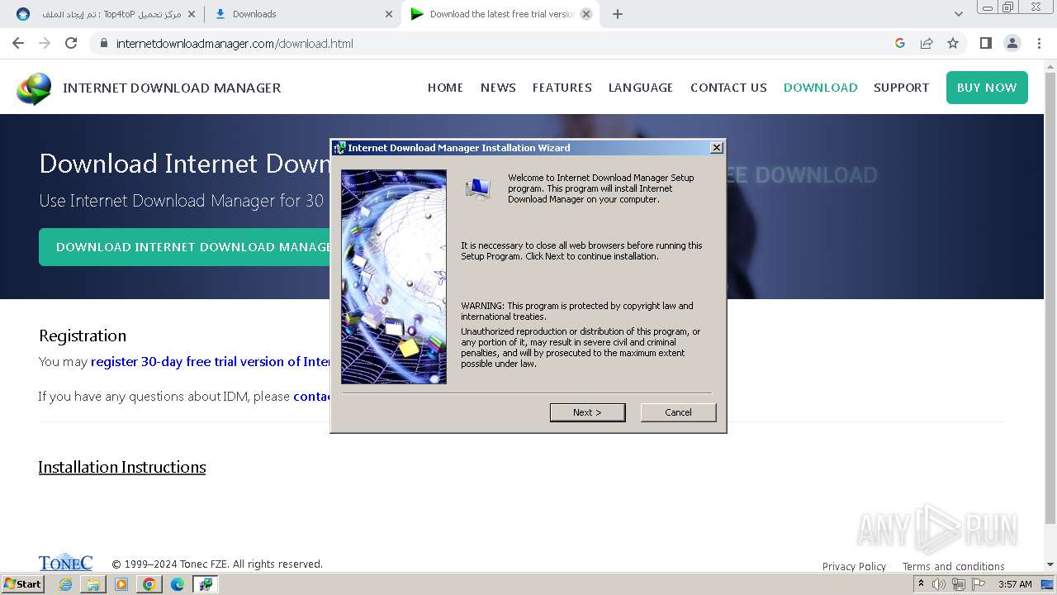View site information lock icon
The width and height of the screenshot is (1057, 595).
click(x=103, y=43)
